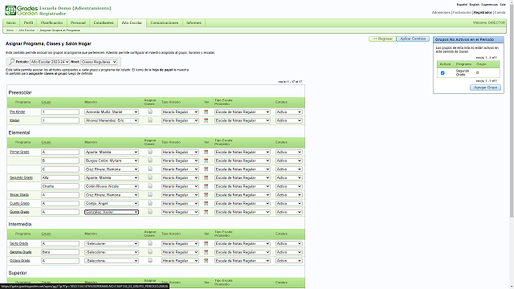514x289 pixels.
Task: Uncheck Activar checkbox for Segundo Grado group
Action: [x=443, y=73]
